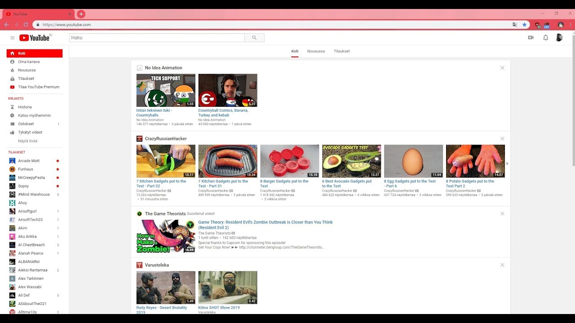Dismiss the No Idea Animation section

[x=502, y=68]
